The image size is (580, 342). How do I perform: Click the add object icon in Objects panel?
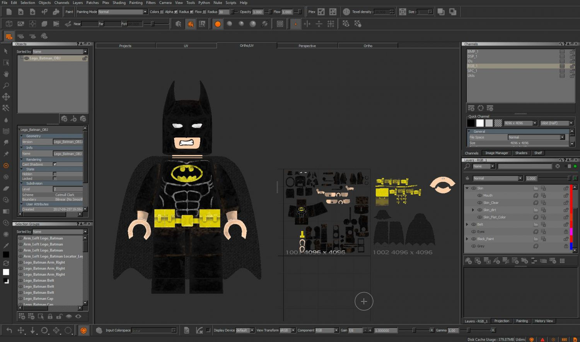64,119
